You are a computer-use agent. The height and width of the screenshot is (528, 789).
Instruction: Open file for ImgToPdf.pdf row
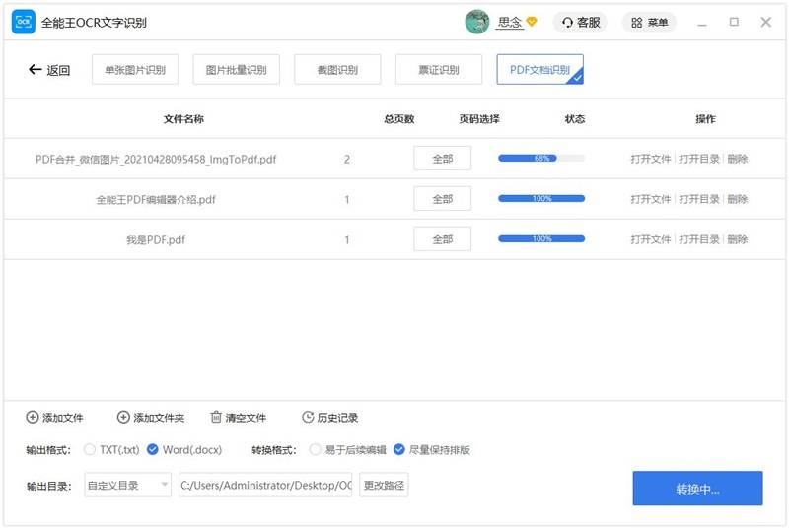click(x=651, y=159)
